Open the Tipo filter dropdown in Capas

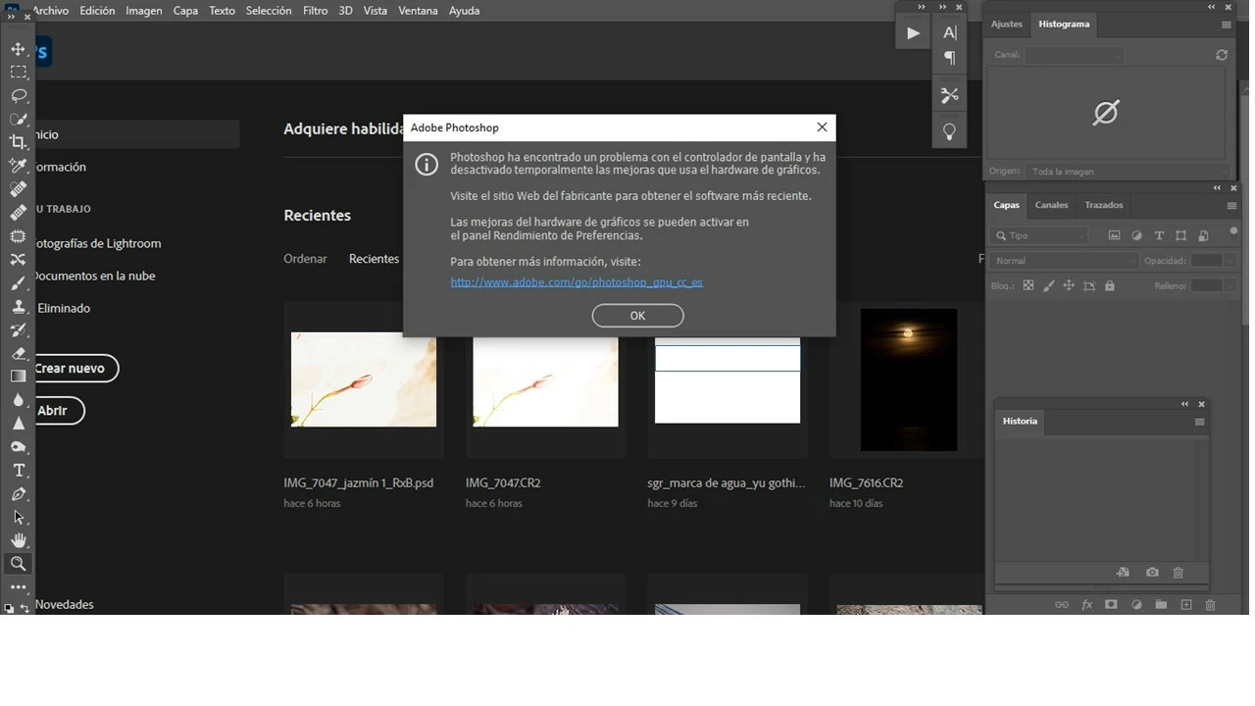tap(1039, 235)
